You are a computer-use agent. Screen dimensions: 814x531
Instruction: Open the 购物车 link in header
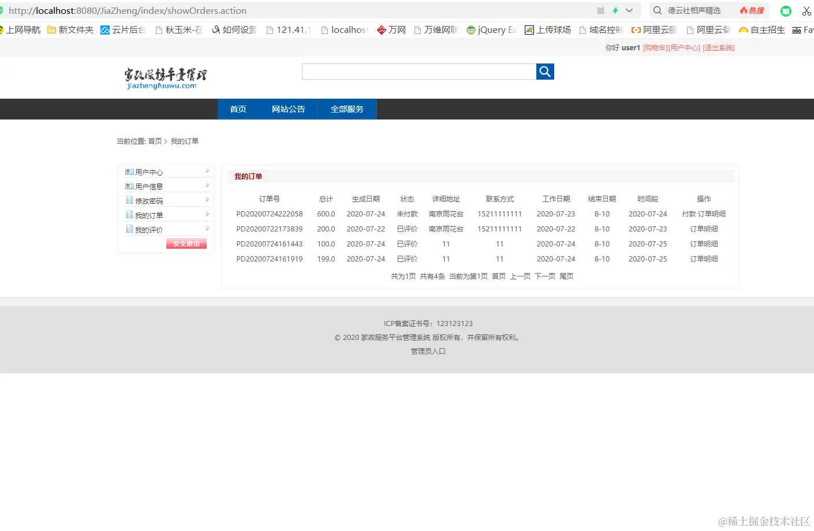(x=655, y=48)
